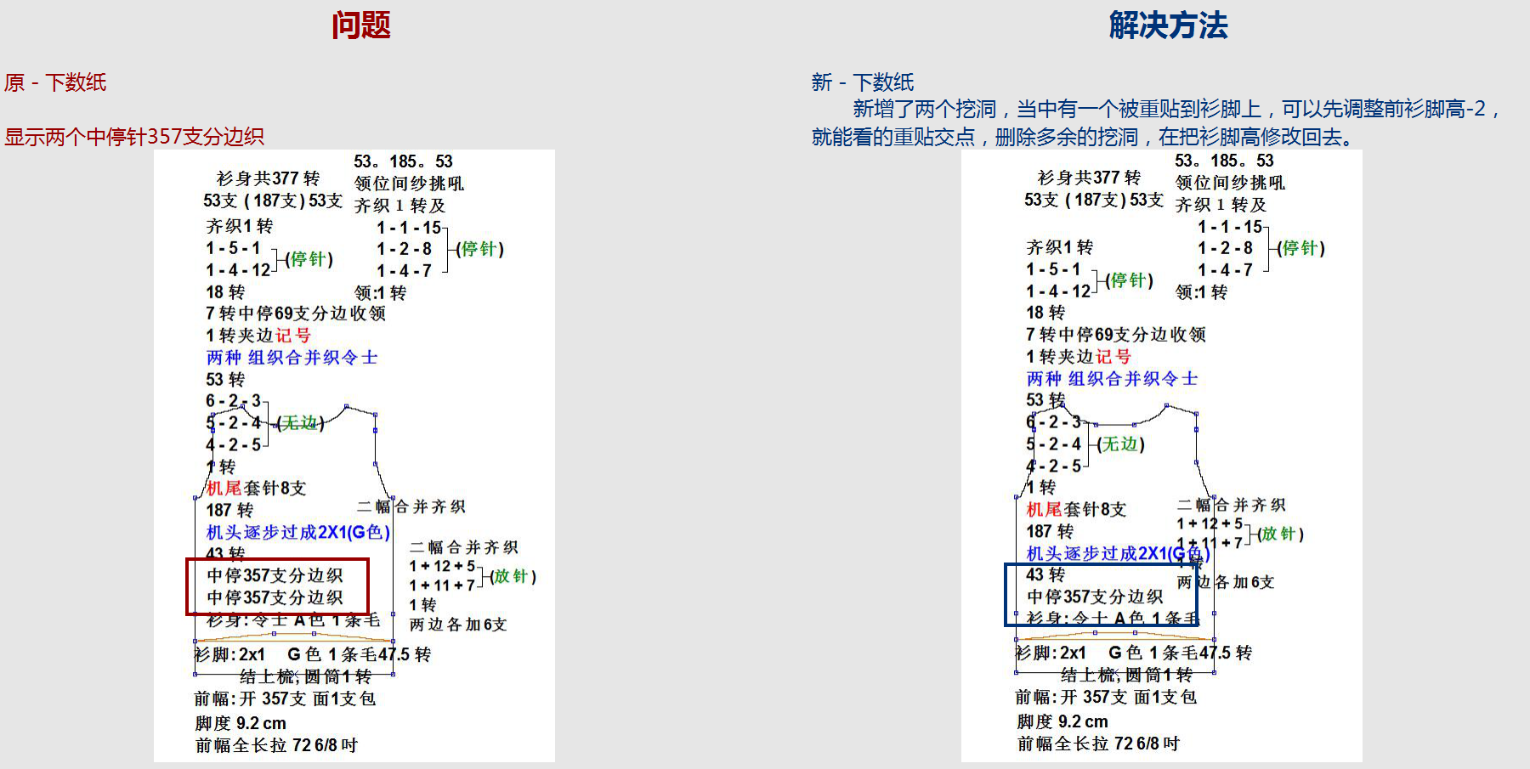
Task: Click the blue 解决方法 heading
Action: point(1168,25)
